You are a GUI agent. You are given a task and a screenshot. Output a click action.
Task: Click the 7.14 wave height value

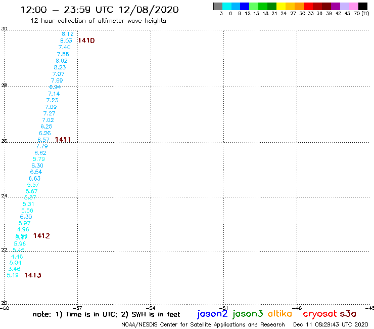54,94
